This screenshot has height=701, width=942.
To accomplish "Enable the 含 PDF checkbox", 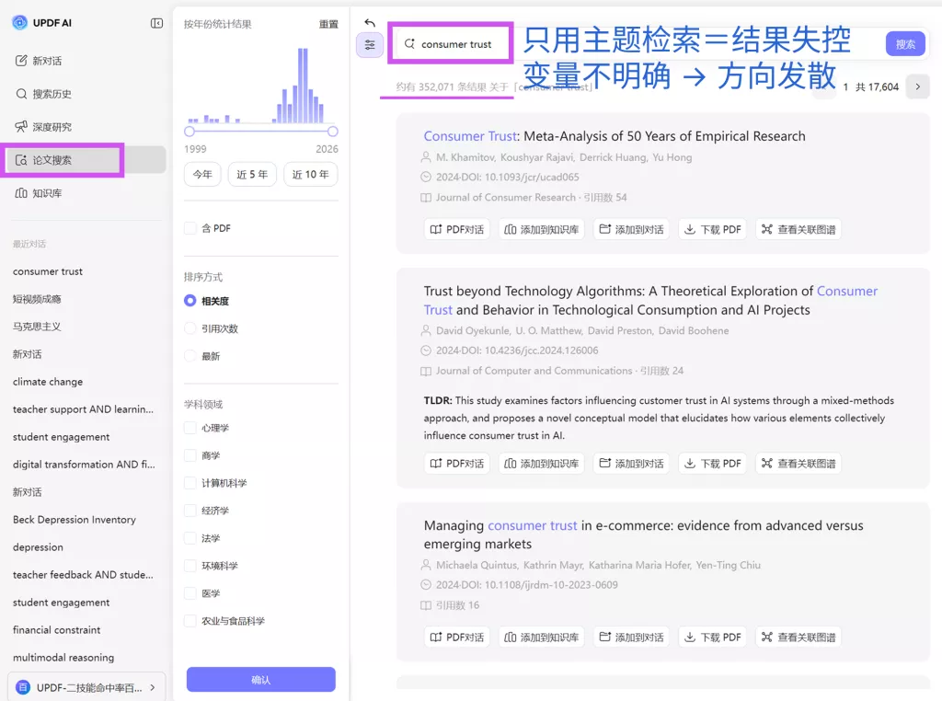I will point(190,228).
